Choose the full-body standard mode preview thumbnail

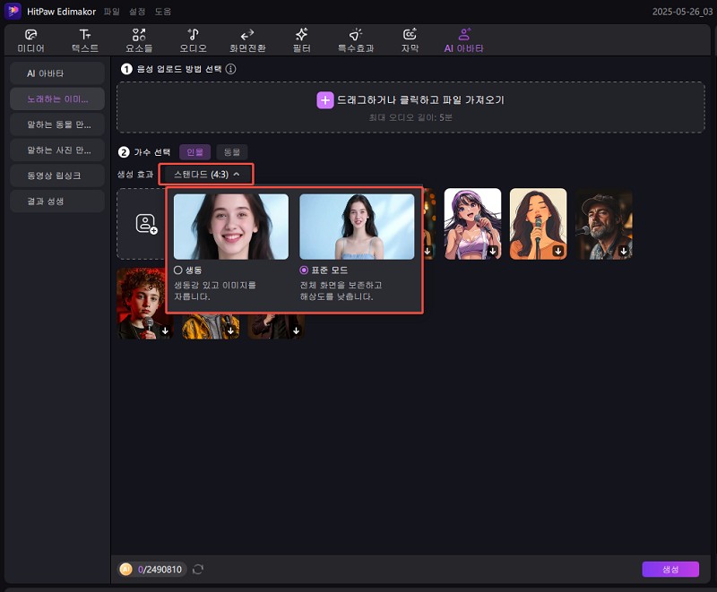click(x=357, y=227)
